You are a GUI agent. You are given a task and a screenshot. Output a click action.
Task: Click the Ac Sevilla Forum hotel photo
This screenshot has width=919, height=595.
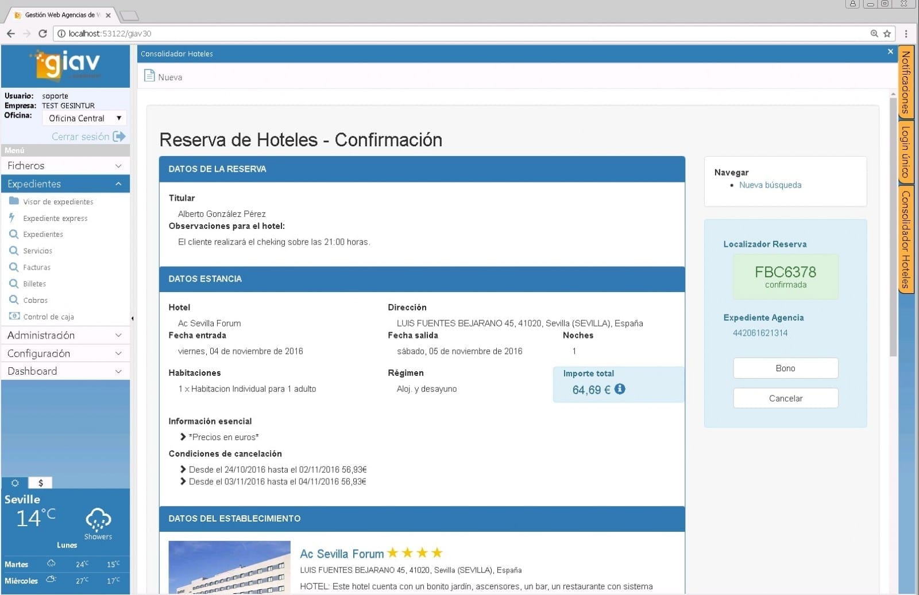pos(229,567)
